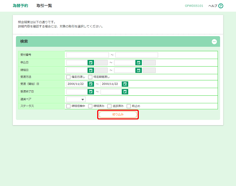Open calendar for 受渡（開始）日 from date
Image resolution: width=236 pixels, height=186 pixels.
tap(91, 84)
